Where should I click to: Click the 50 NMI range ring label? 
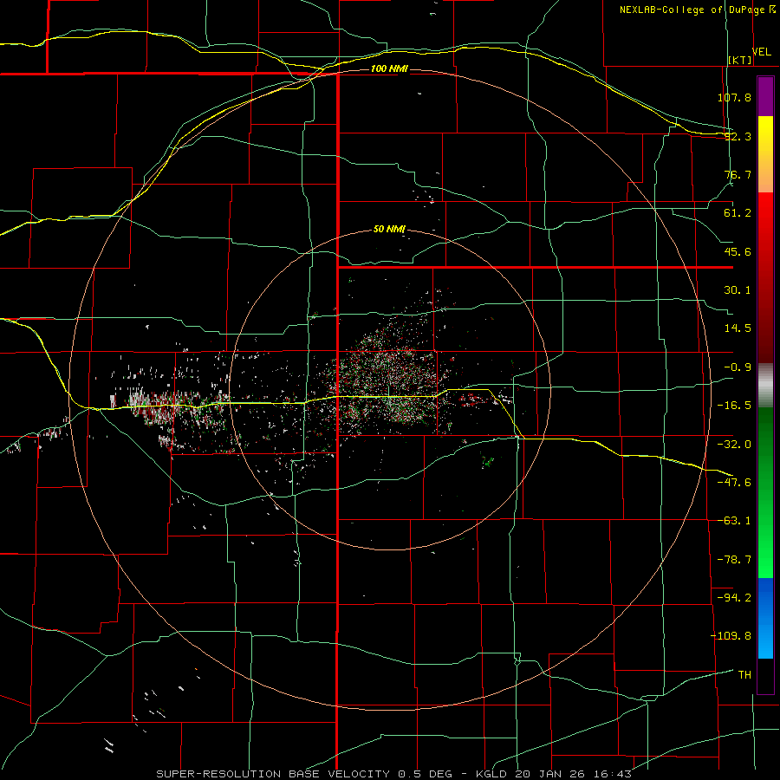coord(389,230)
